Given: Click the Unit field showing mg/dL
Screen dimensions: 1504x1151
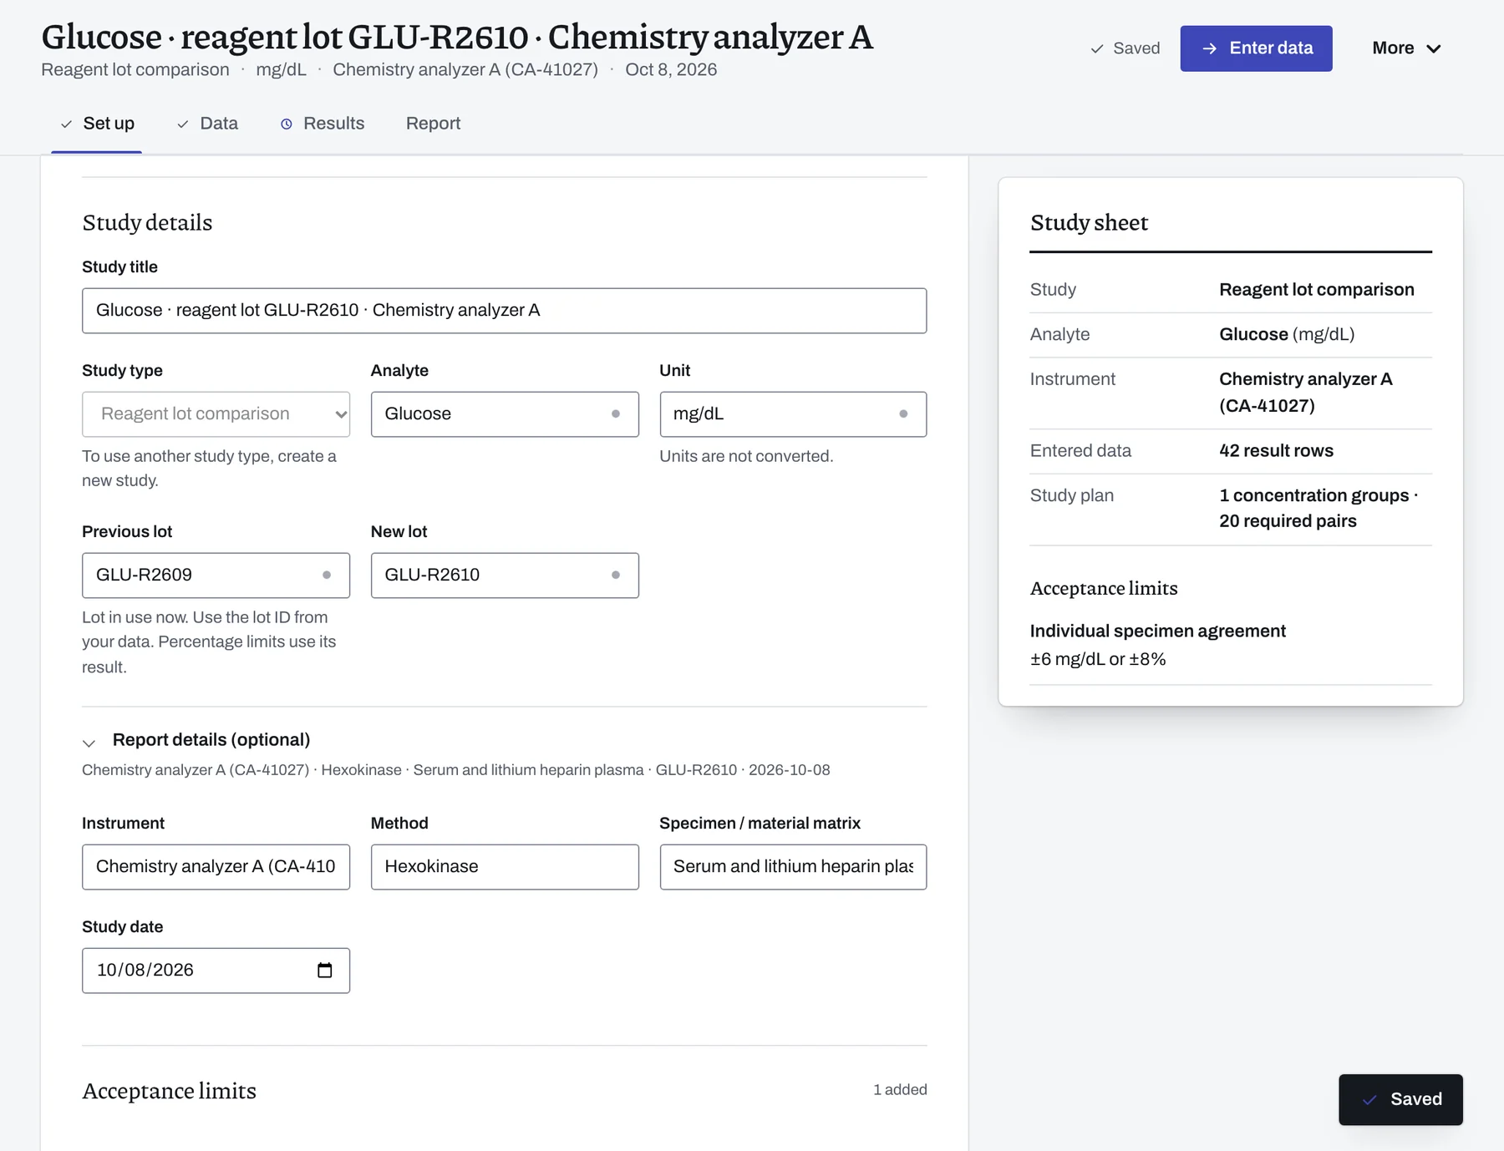Looking at the screenshot, I should (793, 414).
